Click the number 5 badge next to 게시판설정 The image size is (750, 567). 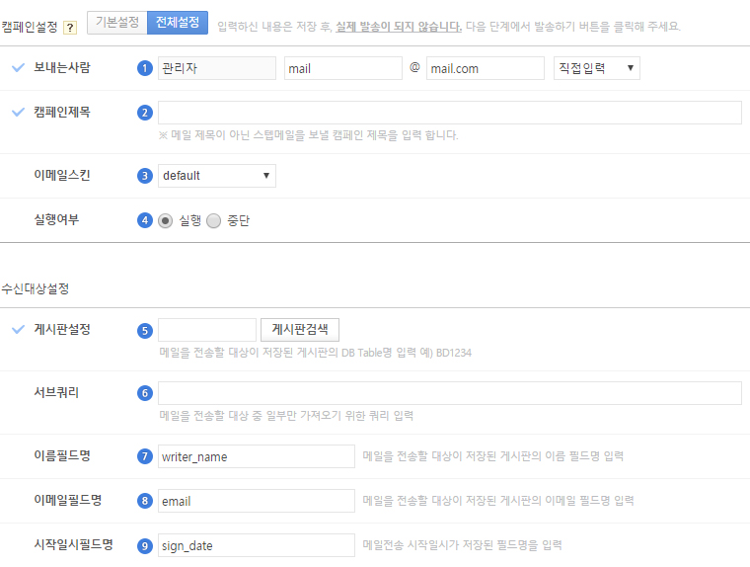[x=145, y=330]
